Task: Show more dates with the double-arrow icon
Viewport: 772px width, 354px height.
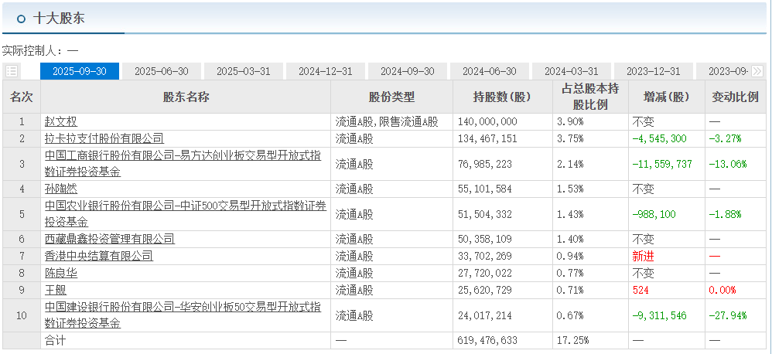Action: [757, 71]
